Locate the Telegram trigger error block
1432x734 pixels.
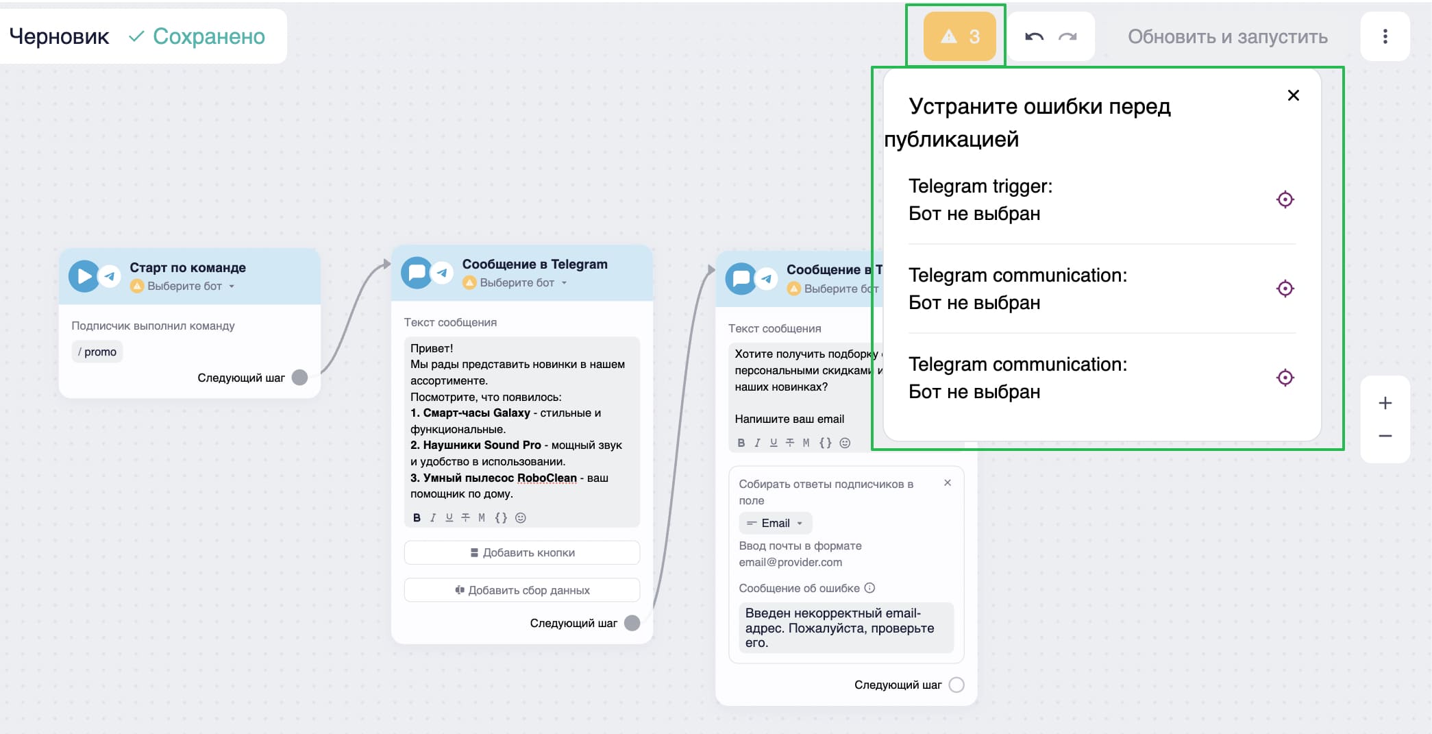(x=1285, y=199)
